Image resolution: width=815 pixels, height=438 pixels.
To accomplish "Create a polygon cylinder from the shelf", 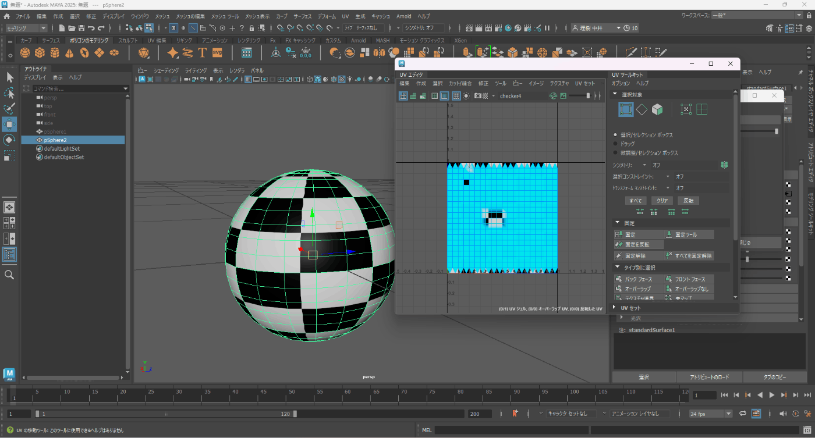I will (55, 53).
